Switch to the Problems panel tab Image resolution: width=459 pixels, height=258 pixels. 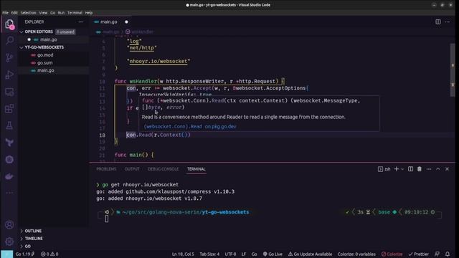click(x=106, y=169)
